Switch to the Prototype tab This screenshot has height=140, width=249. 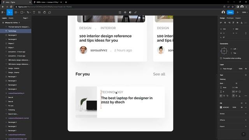(x=230, y=18)
